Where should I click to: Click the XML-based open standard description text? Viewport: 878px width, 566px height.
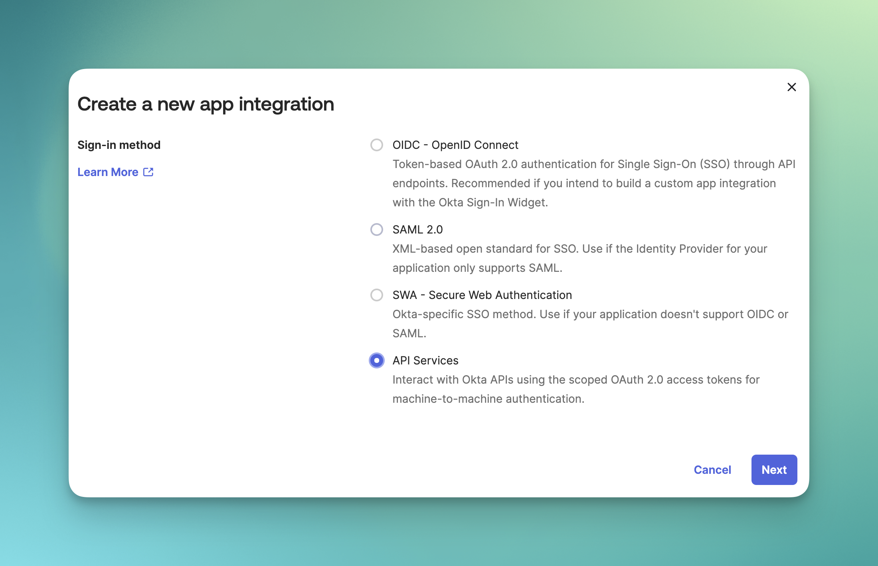pos(579,258)
